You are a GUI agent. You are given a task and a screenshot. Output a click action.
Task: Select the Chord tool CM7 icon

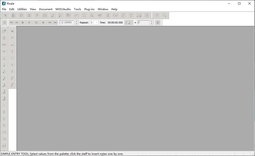coord(115,15)
